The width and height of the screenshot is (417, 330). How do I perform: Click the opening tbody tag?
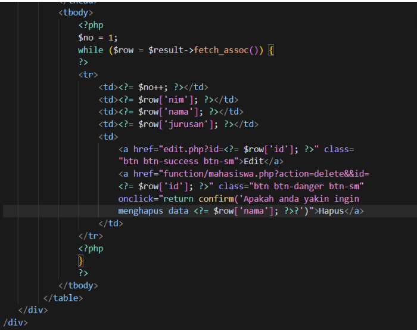76,12
